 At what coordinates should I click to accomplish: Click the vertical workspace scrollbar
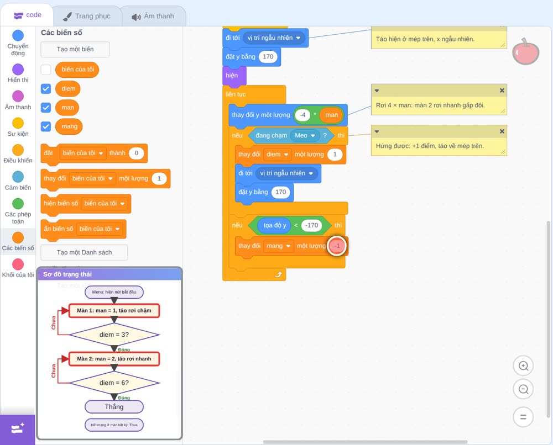pos(548,320)
